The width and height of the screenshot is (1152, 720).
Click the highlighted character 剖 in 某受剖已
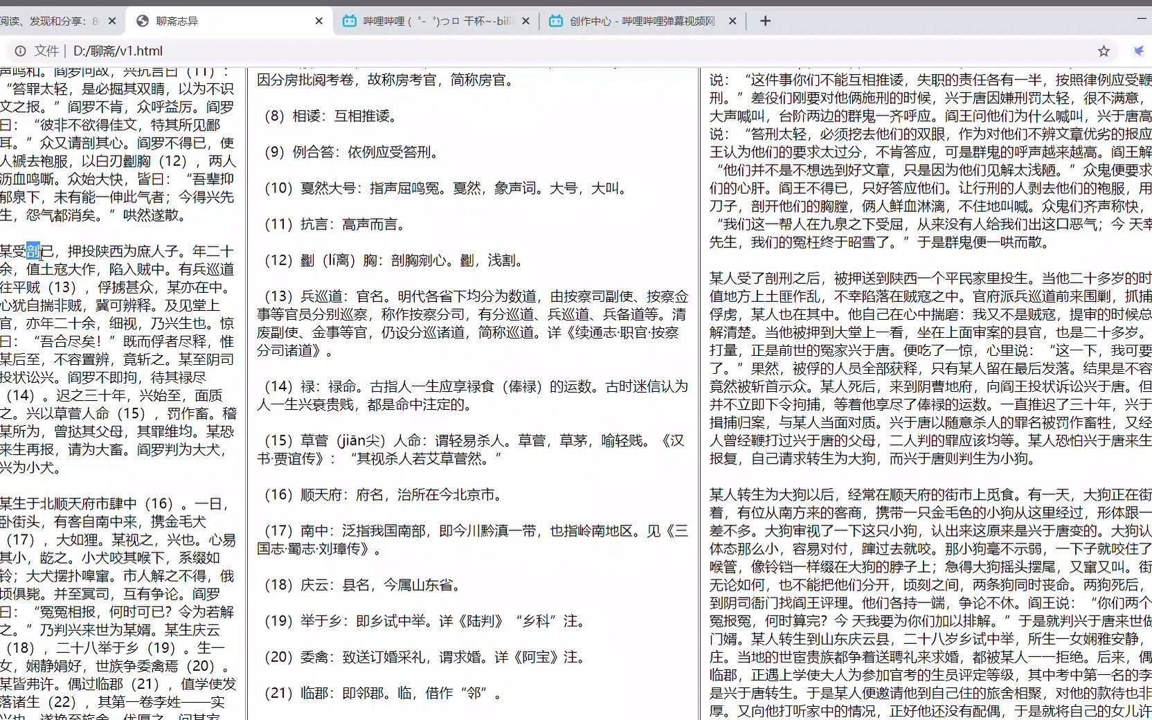click(33, 251)
